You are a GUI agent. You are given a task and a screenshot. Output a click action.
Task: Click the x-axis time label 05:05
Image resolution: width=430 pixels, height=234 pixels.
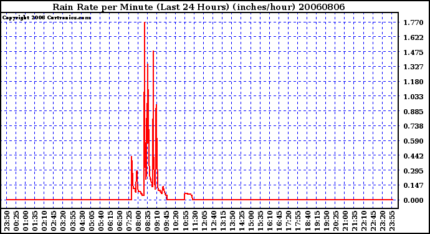click(x=92, y=221)
